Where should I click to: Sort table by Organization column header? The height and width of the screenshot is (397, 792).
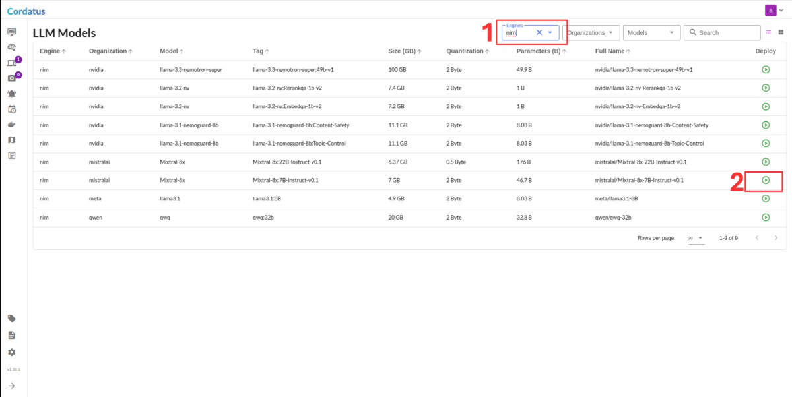click(x=111, y=51)
